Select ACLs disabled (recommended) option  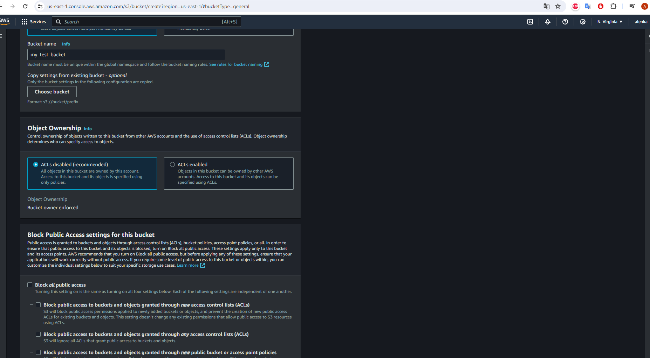36,164
